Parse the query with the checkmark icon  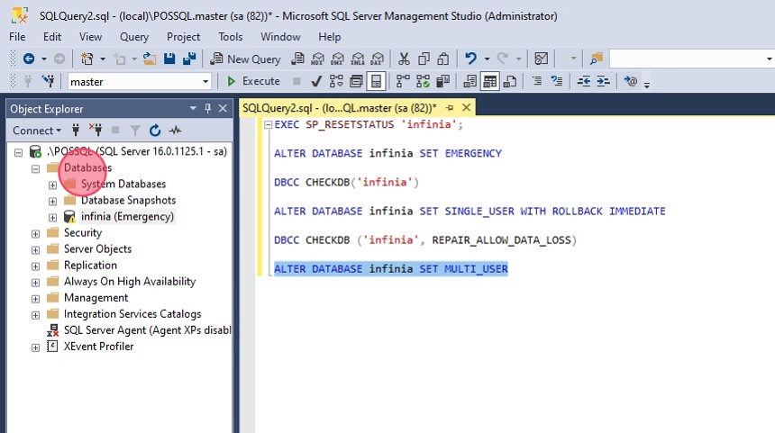[316, 81]
